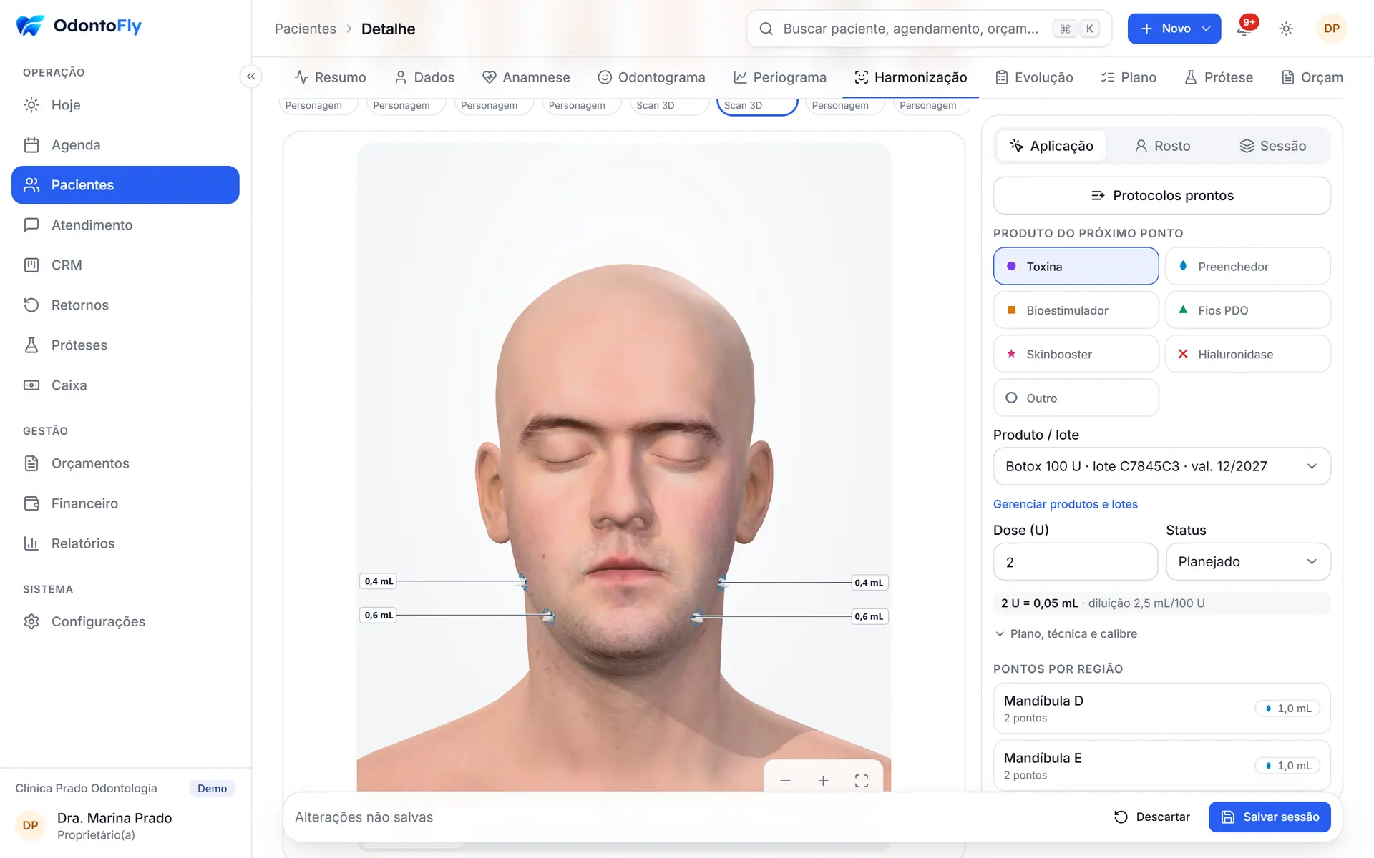1374x858 pixels.
Task: Zoom in the 3D face with the plus icon
Action: 823,781
